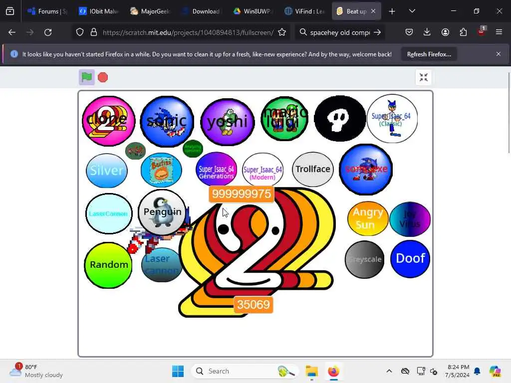Click the small olive bubble with red figures

[x=136, y=151]
